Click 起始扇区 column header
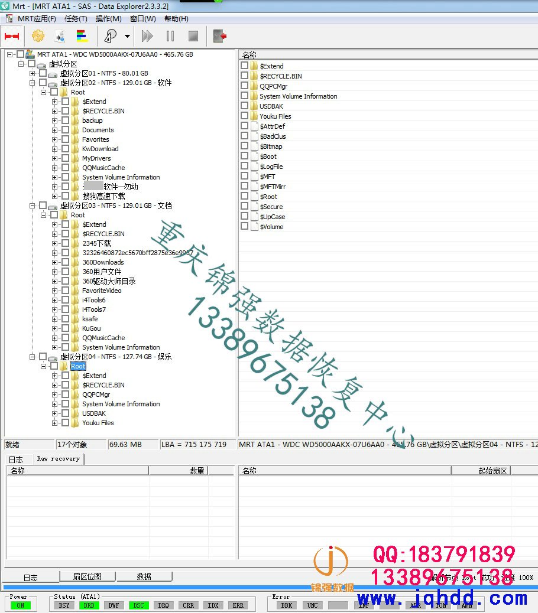 (481, 471)
